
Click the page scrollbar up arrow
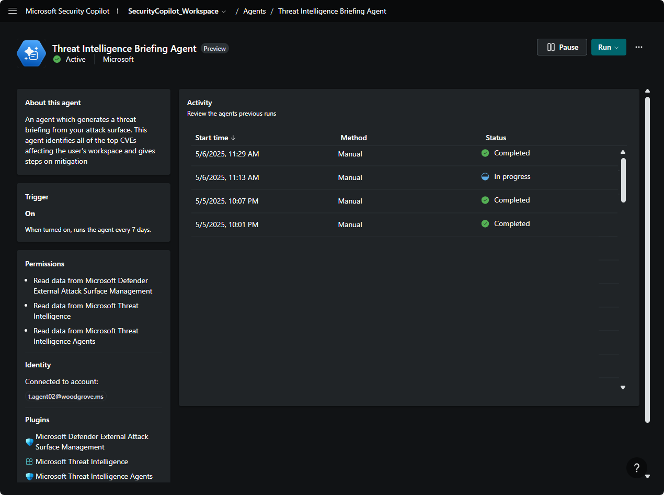coord(647,91)
